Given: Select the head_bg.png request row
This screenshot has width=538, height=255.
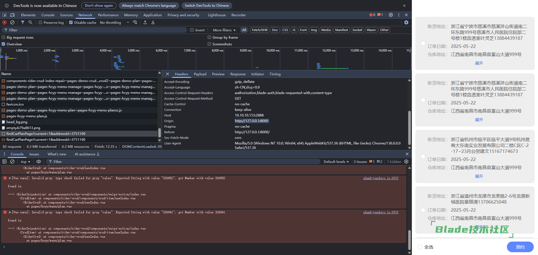Looking at the screenshot, I should [x=79, y=122].
